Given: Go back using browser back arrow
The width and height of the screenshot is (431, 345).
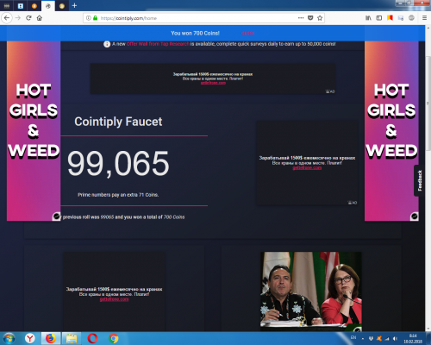Looking at the screenshot, I should (7, 18).
